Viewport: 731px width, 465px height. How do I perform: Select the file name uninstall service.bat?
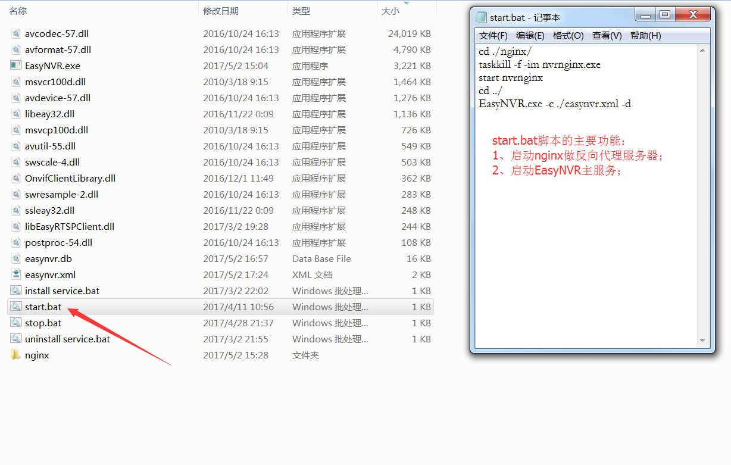[x=67, y=339]
